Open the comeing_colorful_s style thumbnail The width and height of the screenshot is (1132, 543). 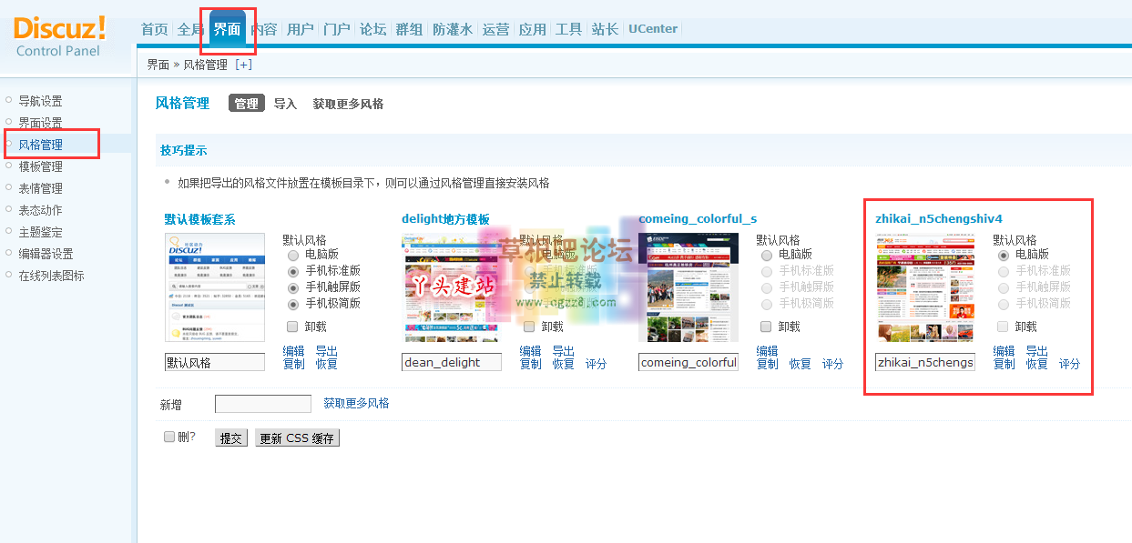(x=688, y=287)
